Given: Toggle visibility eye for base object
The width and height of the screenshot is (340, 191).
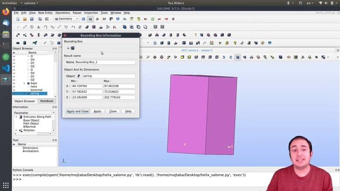Looking at the screenshot, I should [x=14, y=83].
